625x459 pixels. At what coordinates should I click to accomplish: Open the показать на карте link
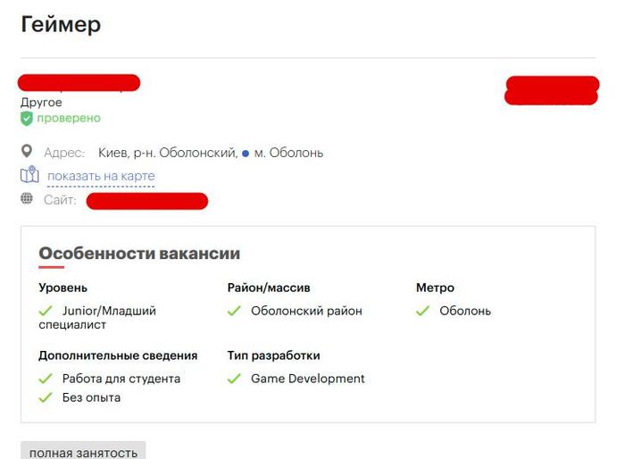click(x=101, y=176)
